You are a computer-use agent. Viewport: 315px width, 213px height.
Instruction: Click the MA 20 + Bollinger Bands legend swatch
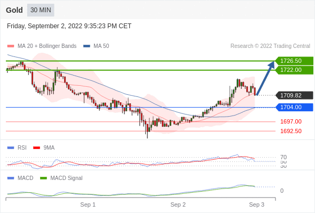(x=11, y=46)
